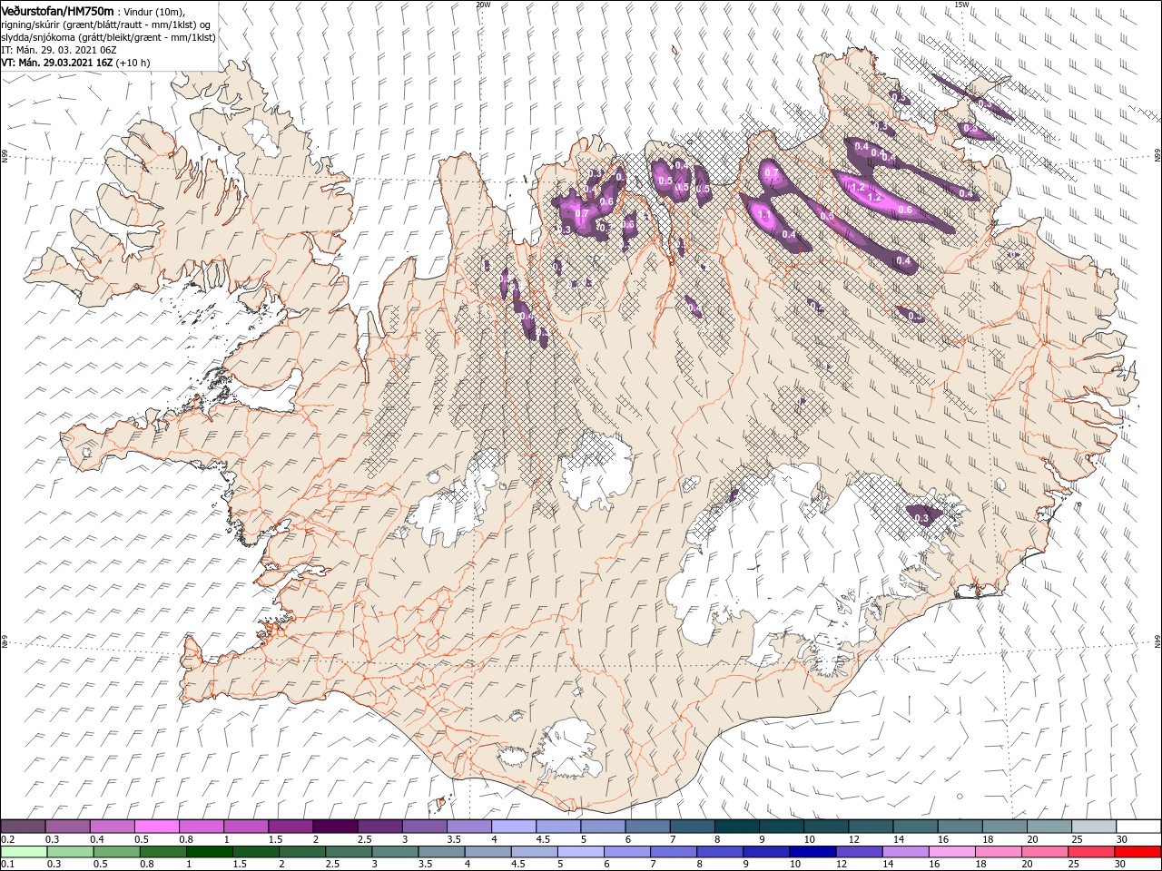
Task: Select the light grey 25 swatch in the upper legend row
Action: (x=1093, y=827)
